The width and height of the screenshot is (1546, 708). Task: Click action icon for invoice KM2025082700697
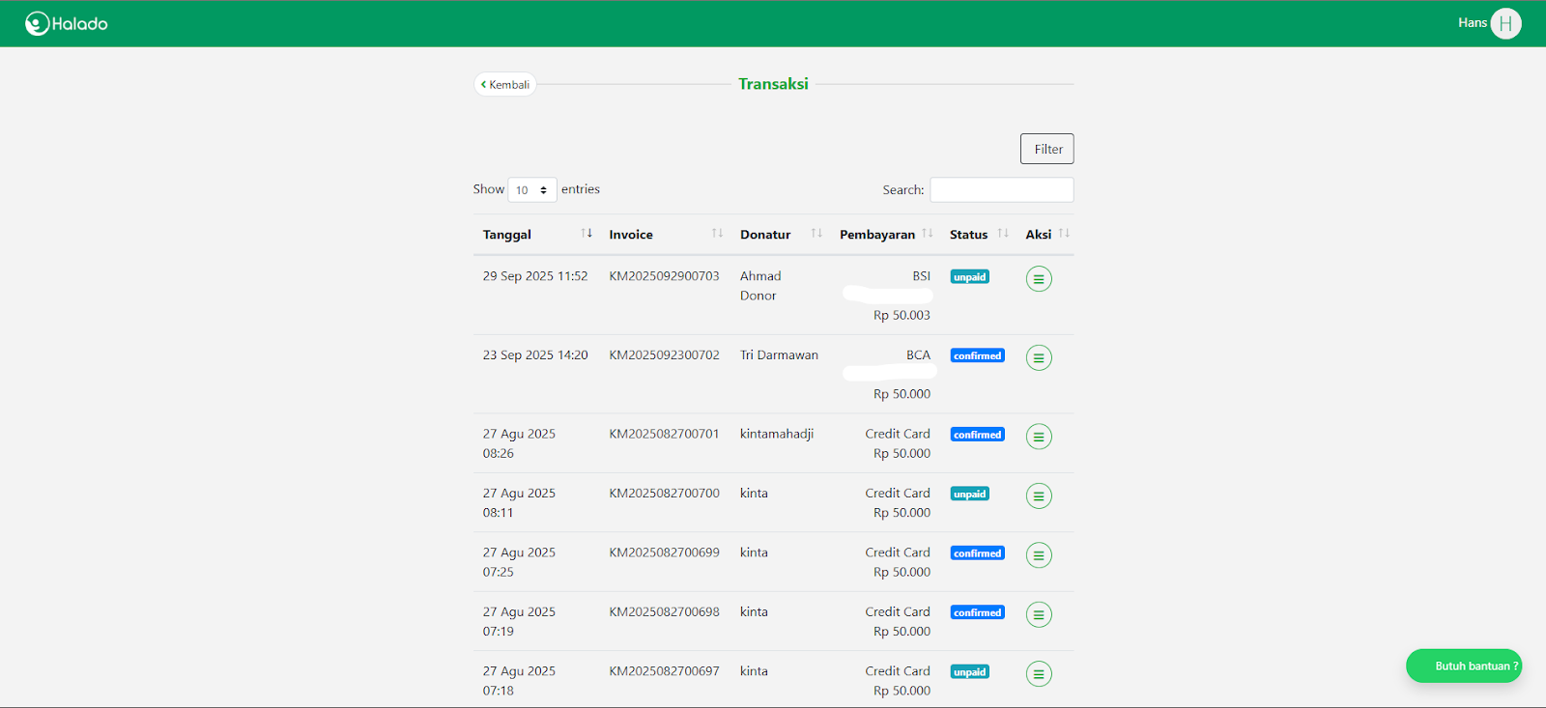(x=1039, y=674)
